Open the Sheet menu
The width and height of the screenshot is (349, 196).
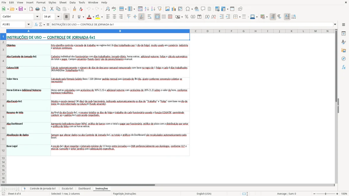[63, 2]
